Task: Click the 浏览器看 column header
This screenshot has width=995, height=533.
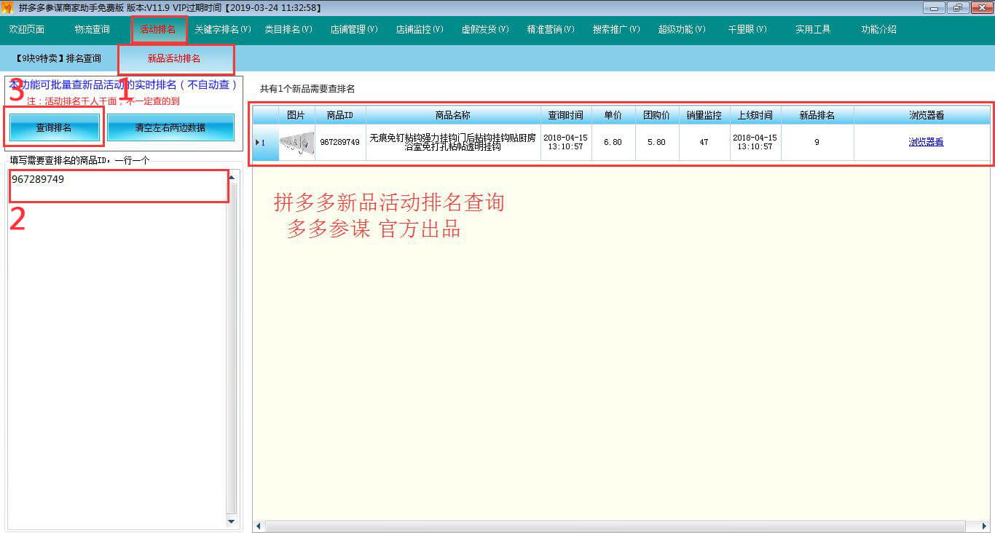Action: (x=922, y=115)
